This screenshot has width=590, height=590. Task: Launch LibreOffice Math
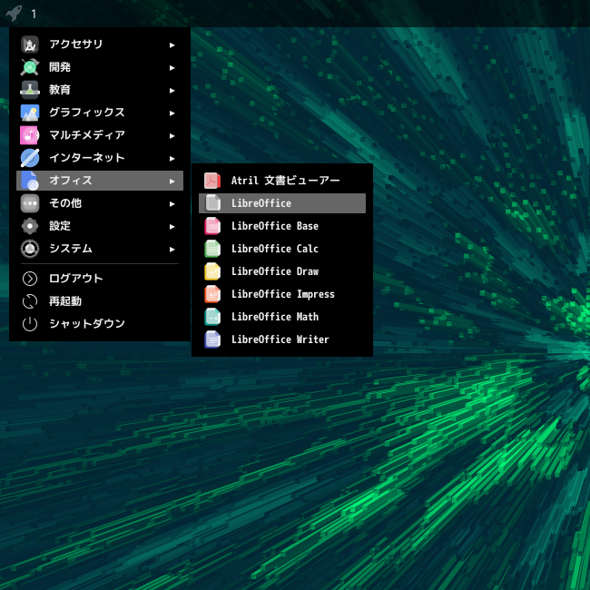click(x=282, y=317)
